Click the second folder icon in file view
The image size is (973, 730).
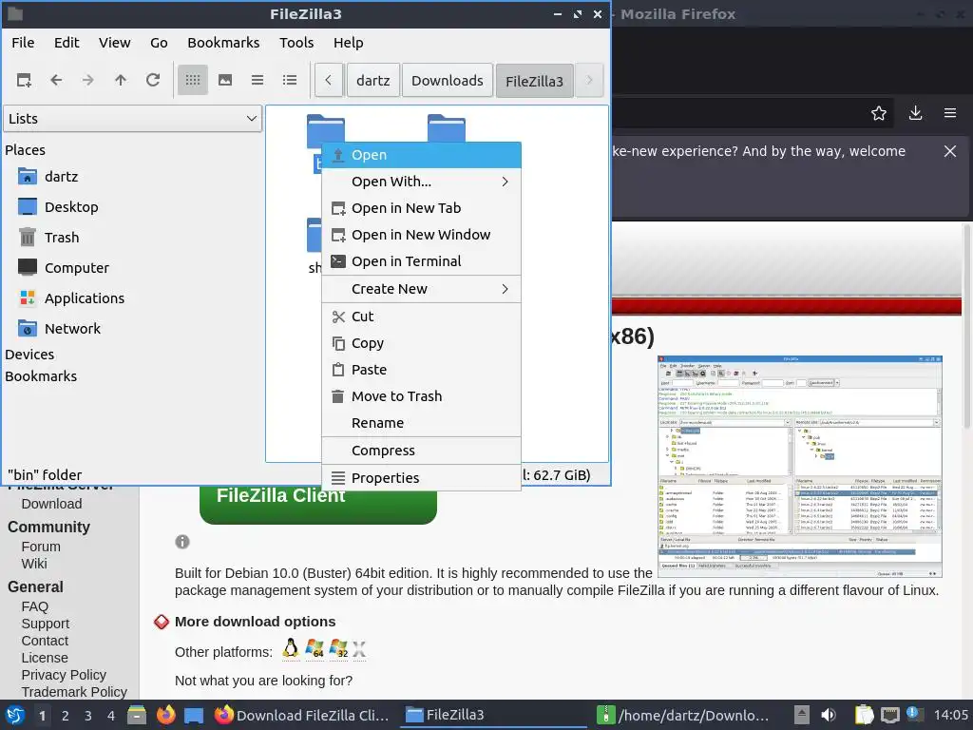click(447, 128)
